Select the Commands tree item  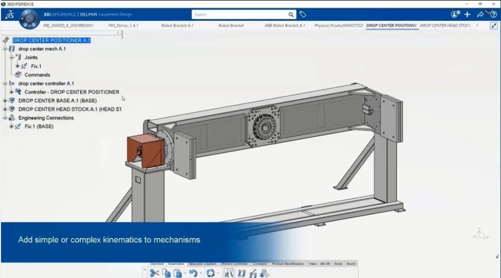38,75
